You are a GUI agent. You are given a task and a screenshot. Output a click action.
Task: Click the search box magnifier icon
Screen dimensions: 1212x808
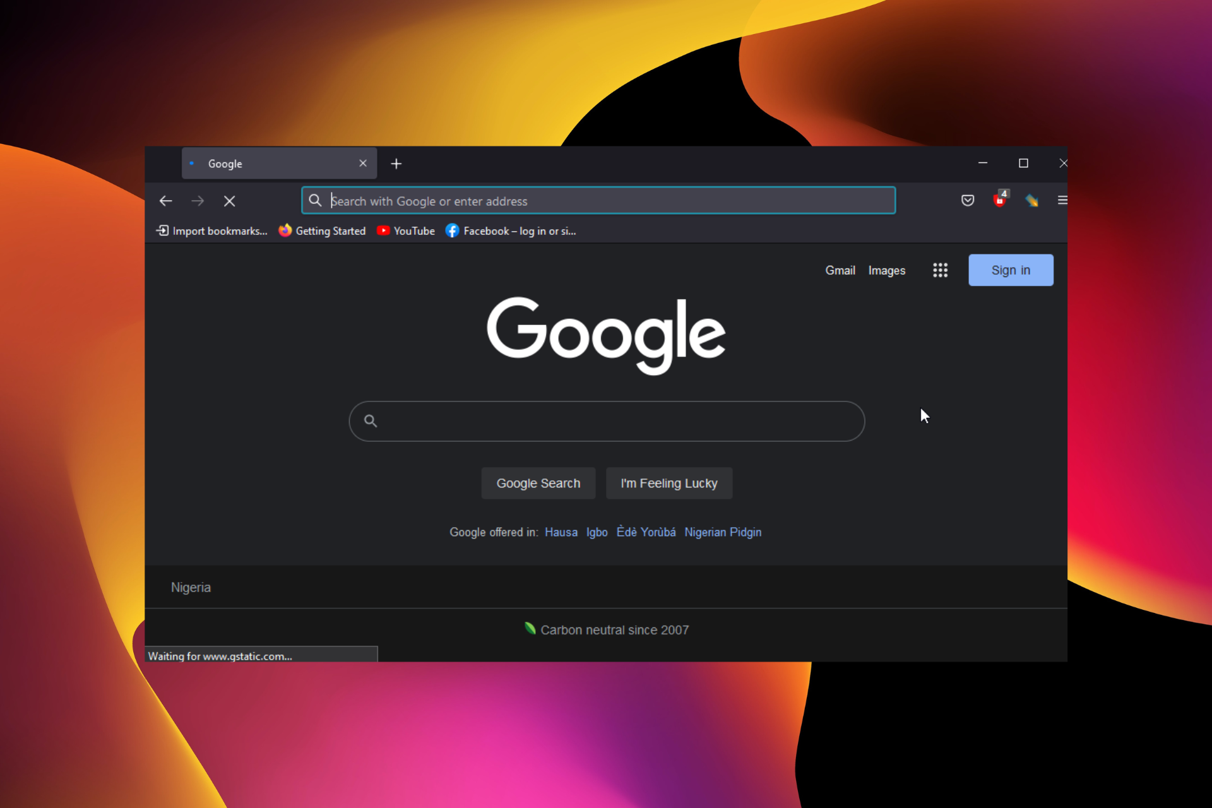(x=371, y=421)
